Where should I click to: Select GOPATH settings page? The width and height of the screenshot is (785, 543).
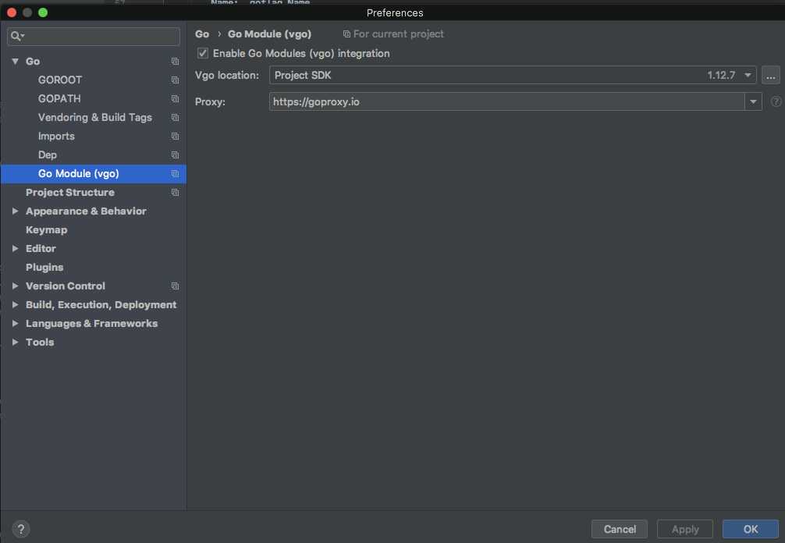point(59,98)
